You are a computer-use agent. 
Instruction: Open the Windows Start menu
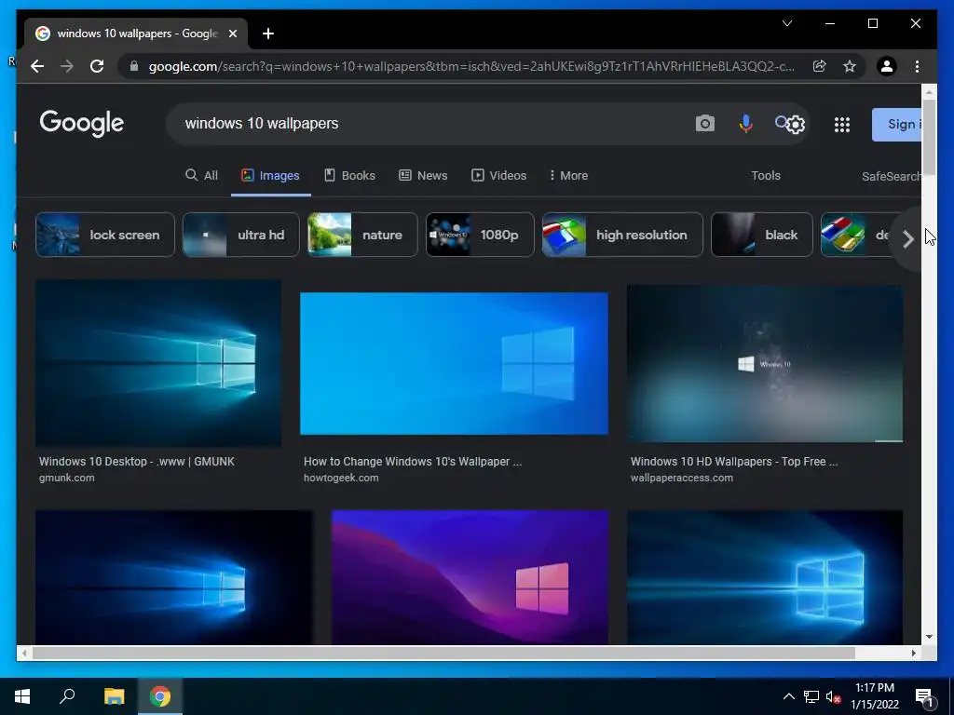tap(22, 696)
